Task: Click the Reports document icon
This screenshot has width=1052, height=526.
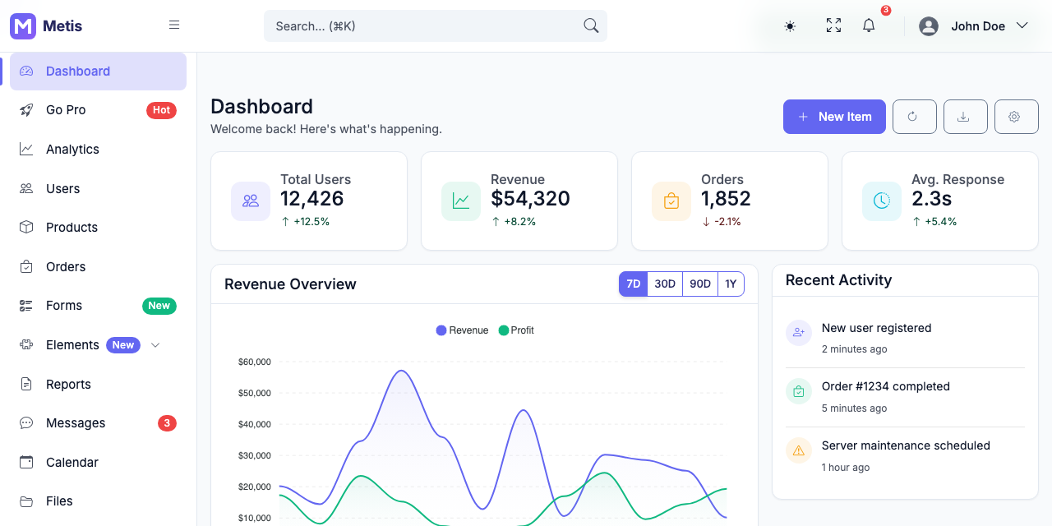Action: point(26,385)
